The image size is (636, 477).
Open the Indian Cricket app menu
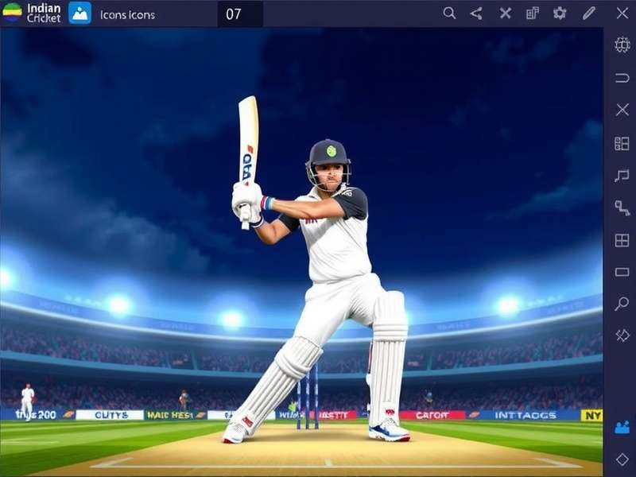[x=36, y=12]
